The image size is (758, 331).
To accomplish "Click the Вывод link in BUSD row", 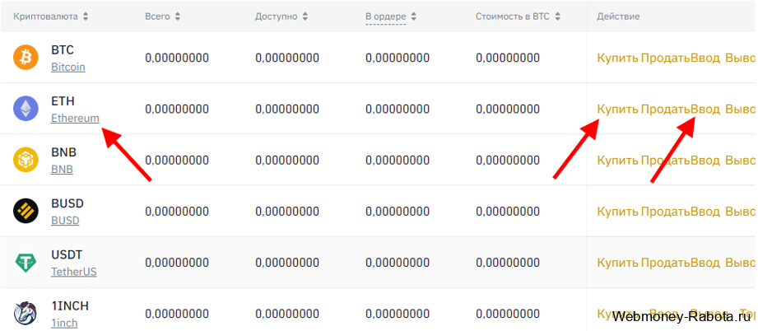I will tap(741, 212).
